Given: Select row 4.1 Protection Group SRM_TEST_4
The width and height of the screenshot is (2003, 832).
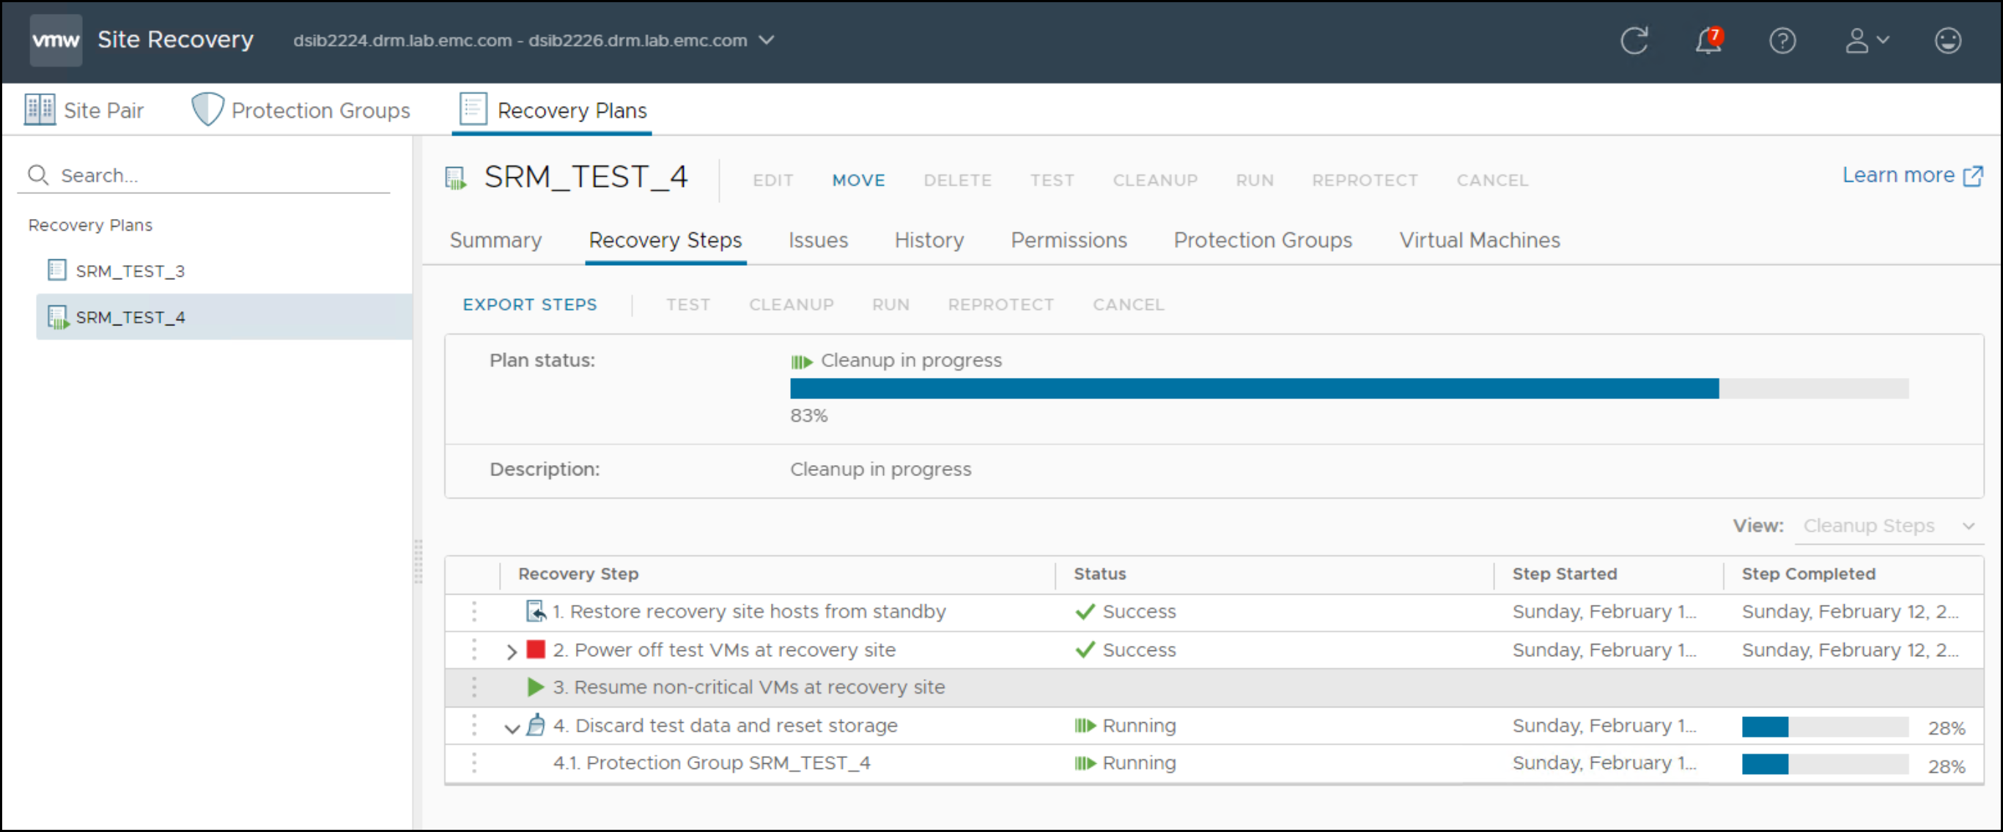Looking at the screenshot, I should coord(1213,764).
